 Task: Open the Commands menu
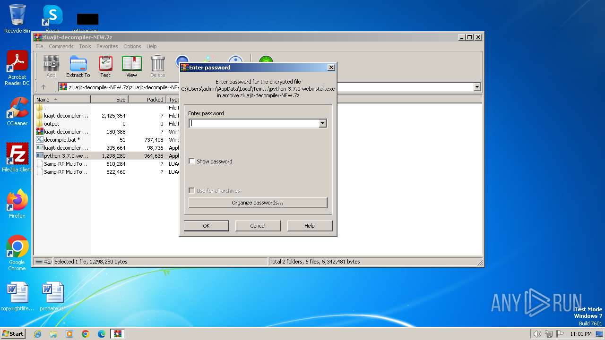(x=61, y=46)
